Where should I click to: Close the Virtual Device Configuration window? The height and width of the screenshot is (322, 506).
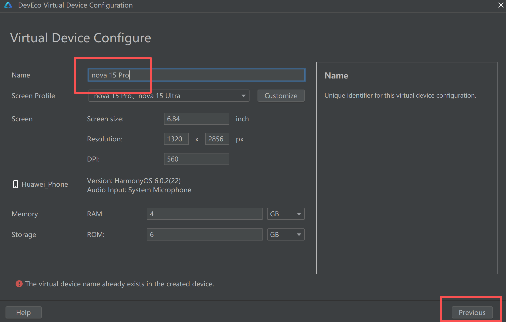pos(500,5)
